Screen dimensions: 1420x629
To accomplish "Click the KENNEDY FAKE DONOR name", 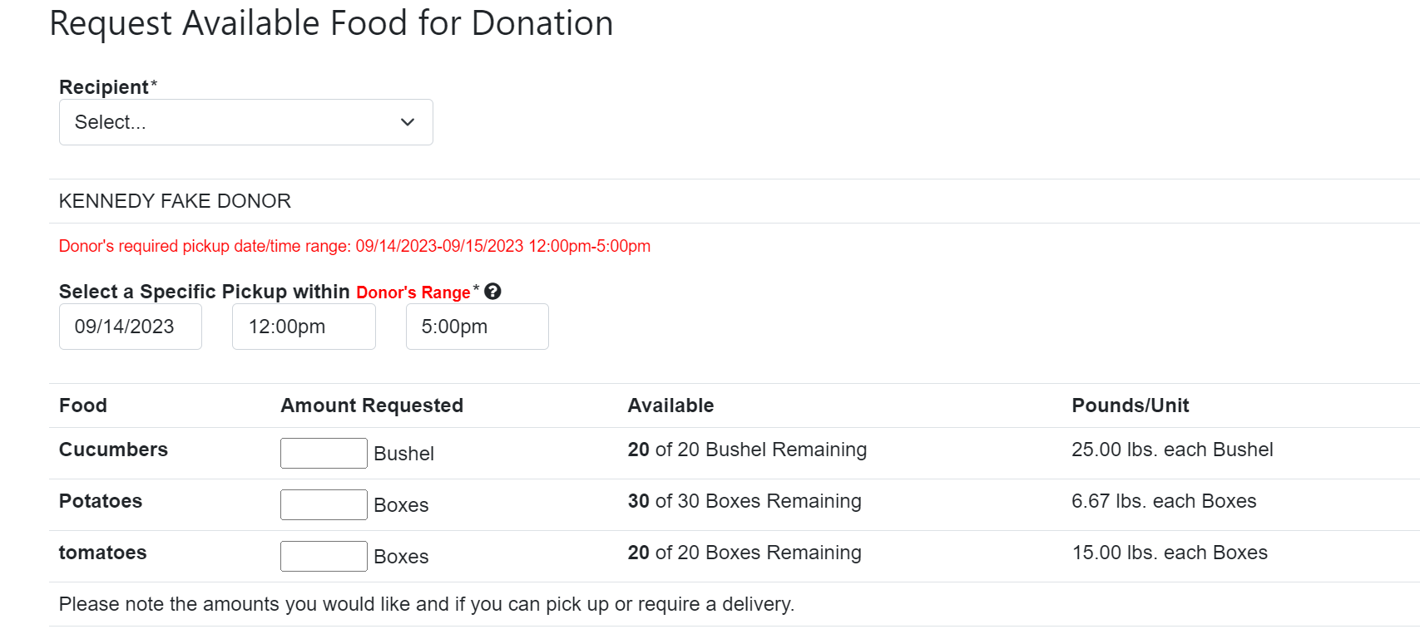I will [x=175, y=201].
